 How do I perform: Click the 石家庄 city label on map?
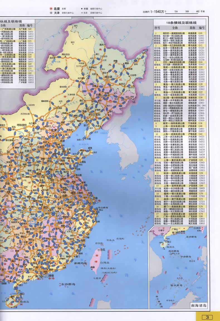click(41, 147)
